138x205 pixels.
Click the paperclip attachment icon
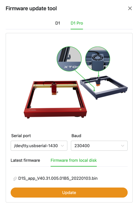pyautogui.click(x=15, y=178)
